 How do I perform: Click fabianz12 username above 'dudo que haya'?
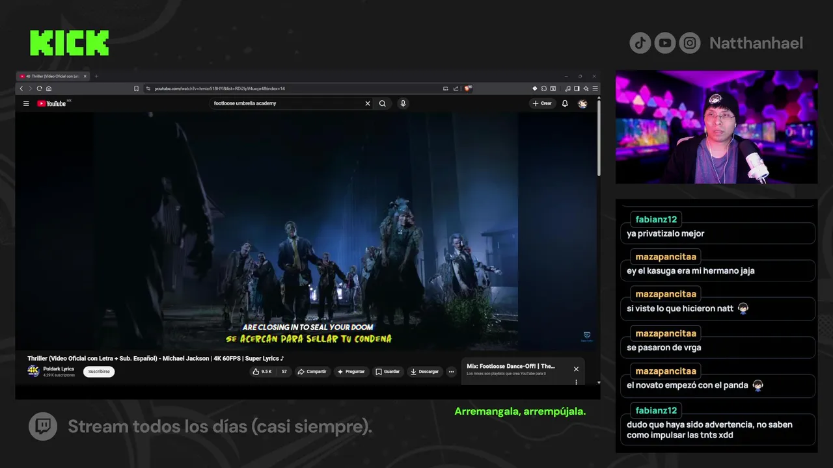click(x=657, y=410)
